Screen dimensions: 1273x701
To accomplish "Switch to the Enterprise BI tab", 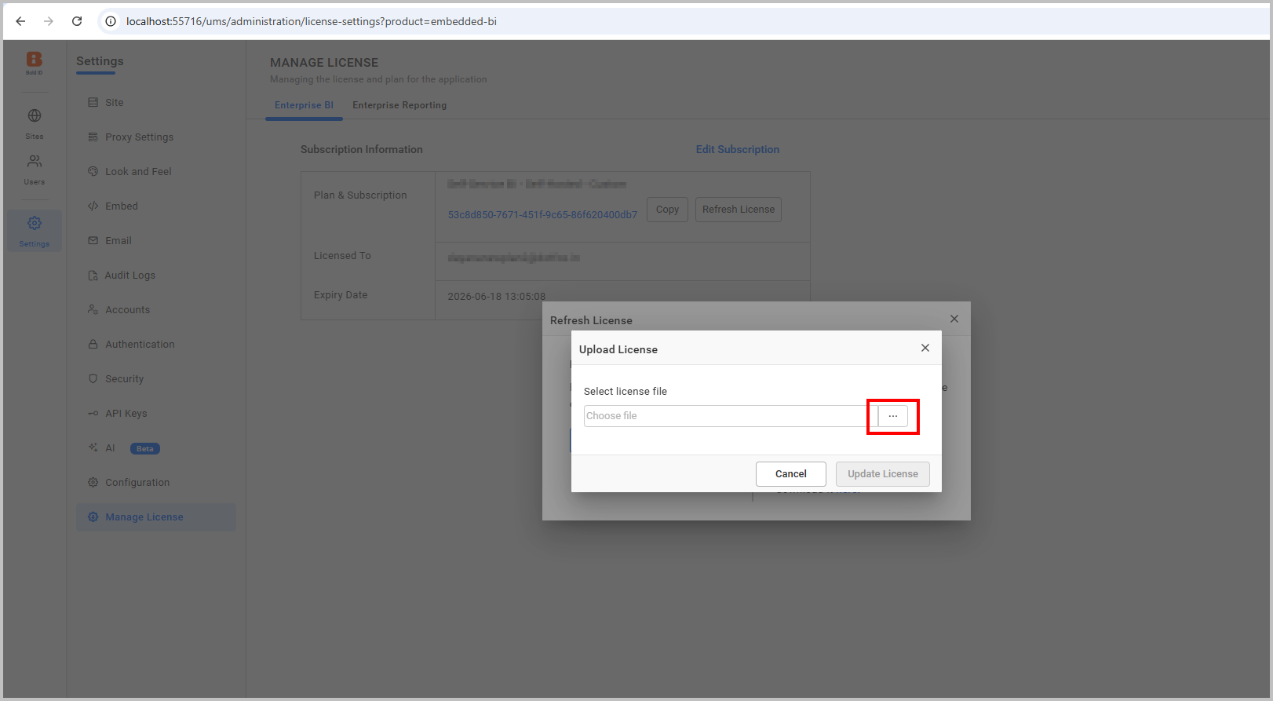I will click(304, 105).
